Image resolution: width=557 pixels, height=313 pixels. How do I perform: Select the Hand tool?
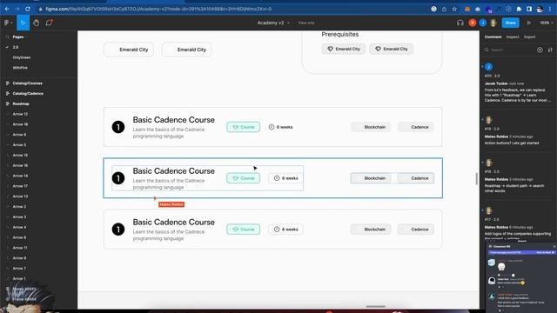tap(37, 23)
